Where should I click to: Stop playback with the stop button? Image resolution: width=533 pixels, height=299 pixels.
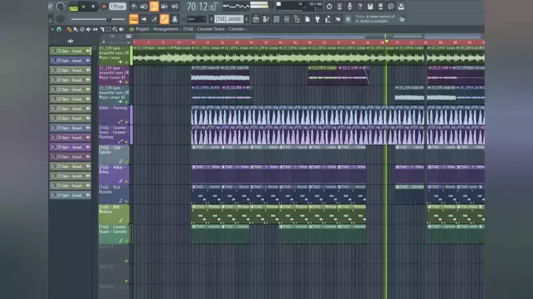tap(93, 6)
